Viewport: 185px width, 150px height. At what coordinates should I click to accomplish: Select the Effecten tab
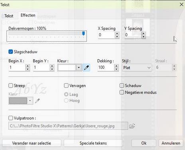point(28,15)
